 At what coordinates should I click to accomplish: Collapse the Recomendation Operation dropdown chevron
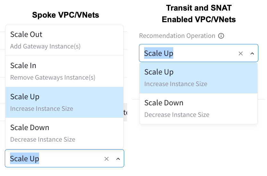[252, 53]
